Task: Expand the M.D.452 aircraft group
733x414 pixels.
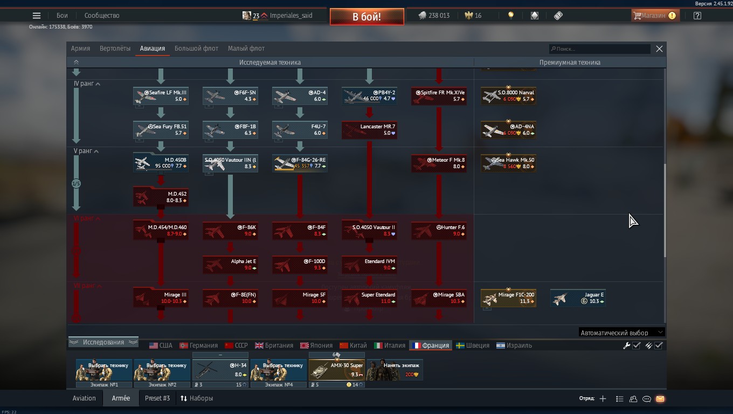Action: [161, 197]
